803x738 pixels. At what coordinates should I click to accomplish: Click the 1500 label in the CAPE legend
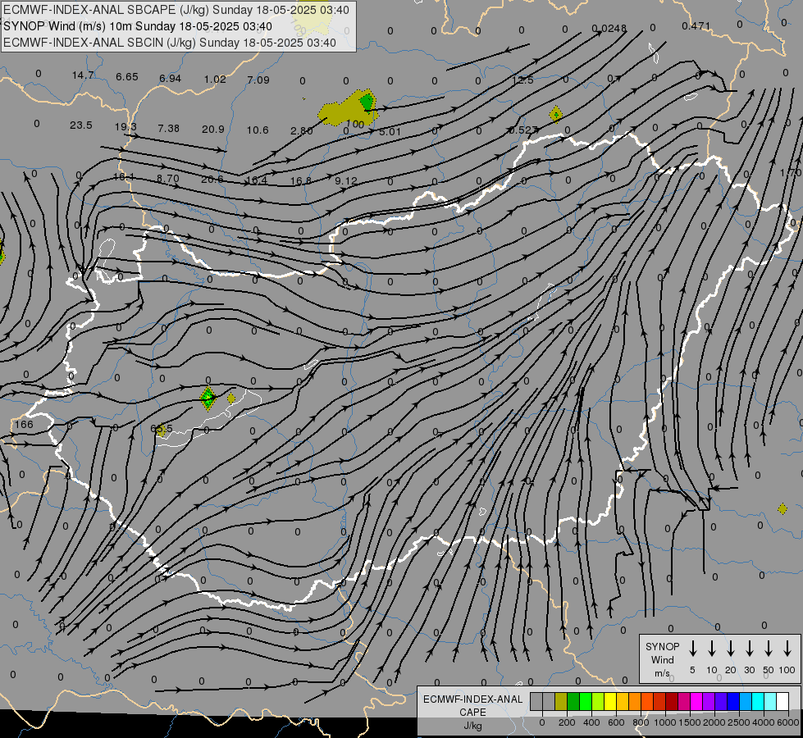[x=689, y=722]
